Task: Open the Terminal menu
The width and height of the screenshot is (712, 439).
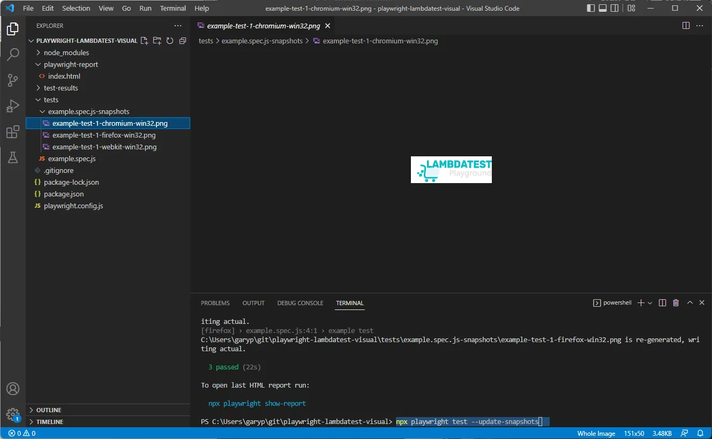Action: (173, 9)
